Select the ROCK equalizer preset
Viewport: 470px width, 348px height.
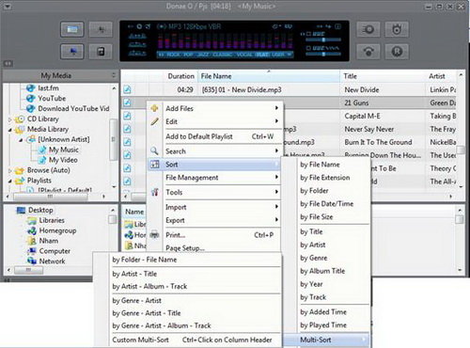click(173, 55)
